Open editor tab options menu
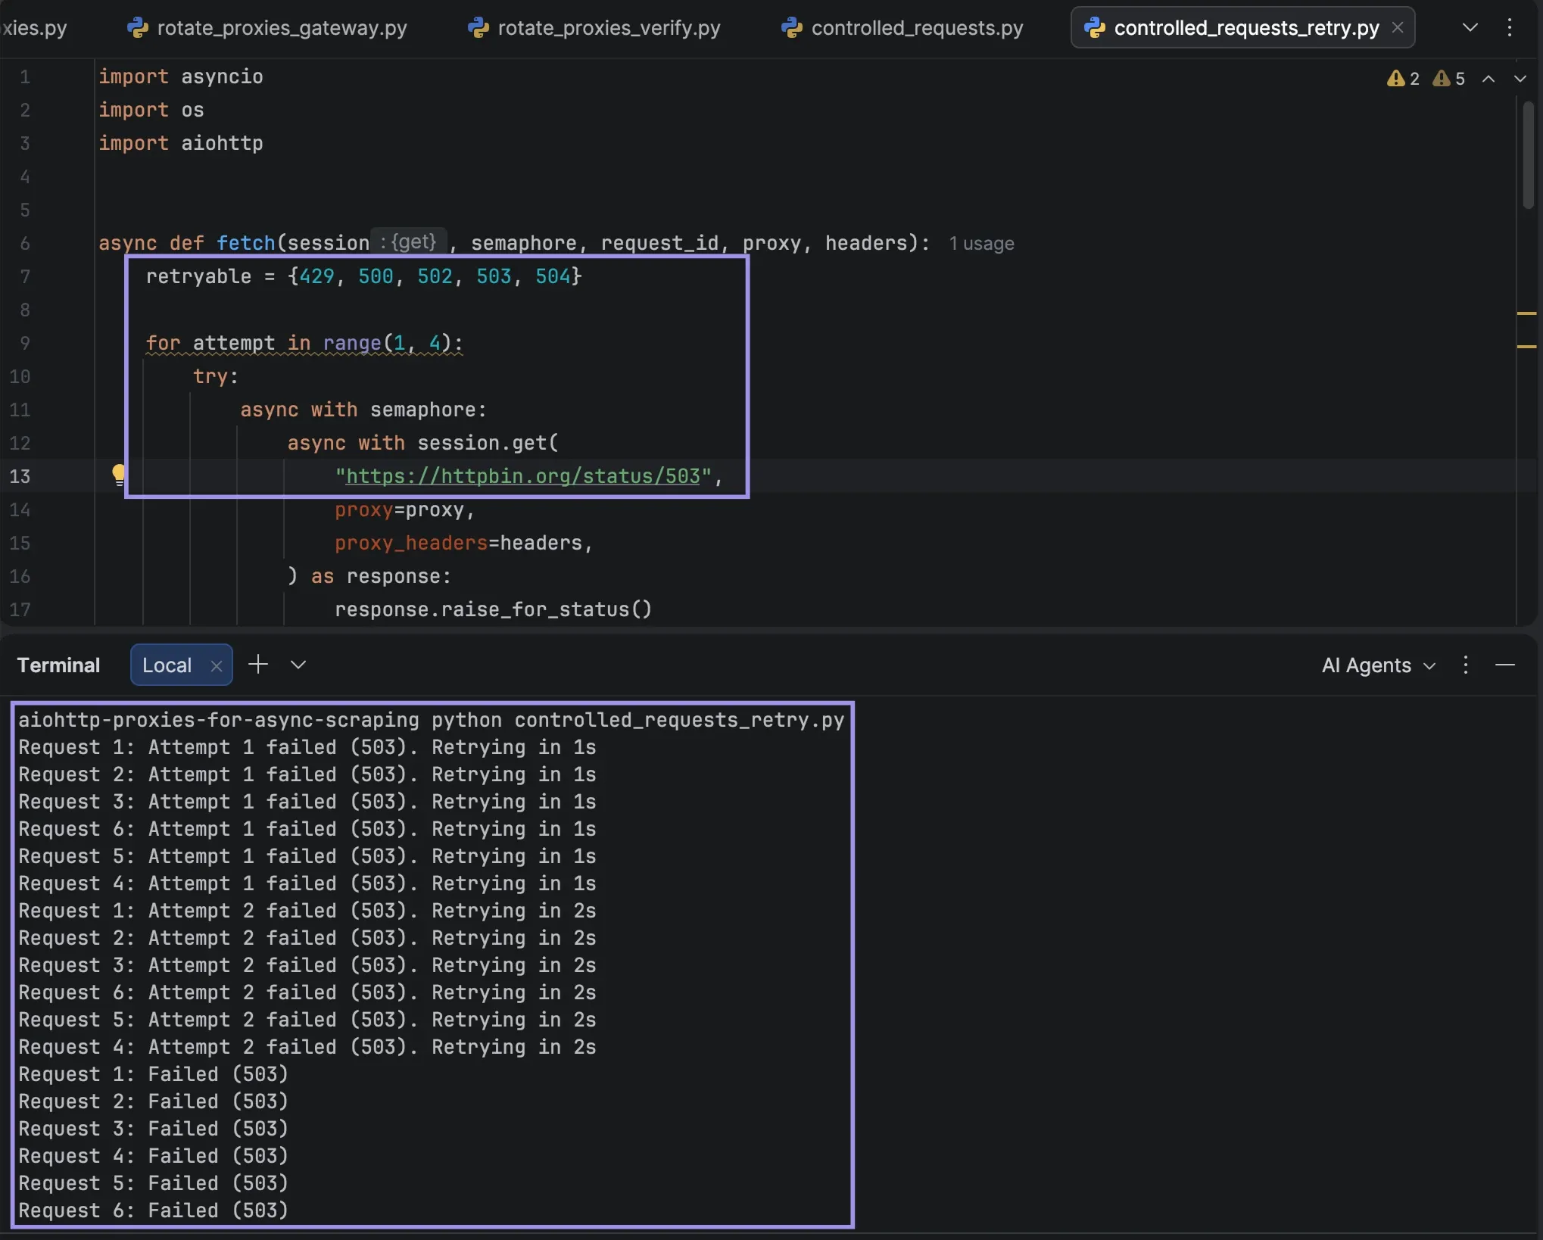This screenshot has height=1240, width=1543. point(1509,27)
